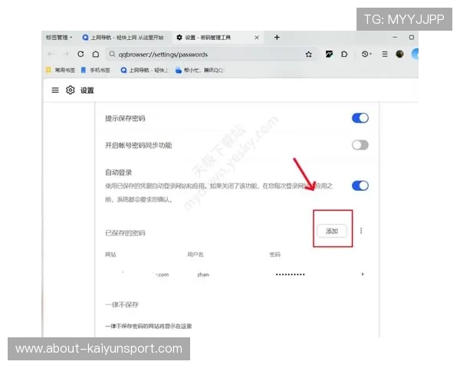The height and width of the screenshot is (368, 460).
Task: Open the extensions puzzle icon
Action: click(344, 54)
